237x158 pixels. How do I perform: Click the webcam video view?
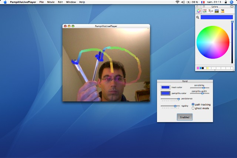pyautogui.click(x=106, y=65)
